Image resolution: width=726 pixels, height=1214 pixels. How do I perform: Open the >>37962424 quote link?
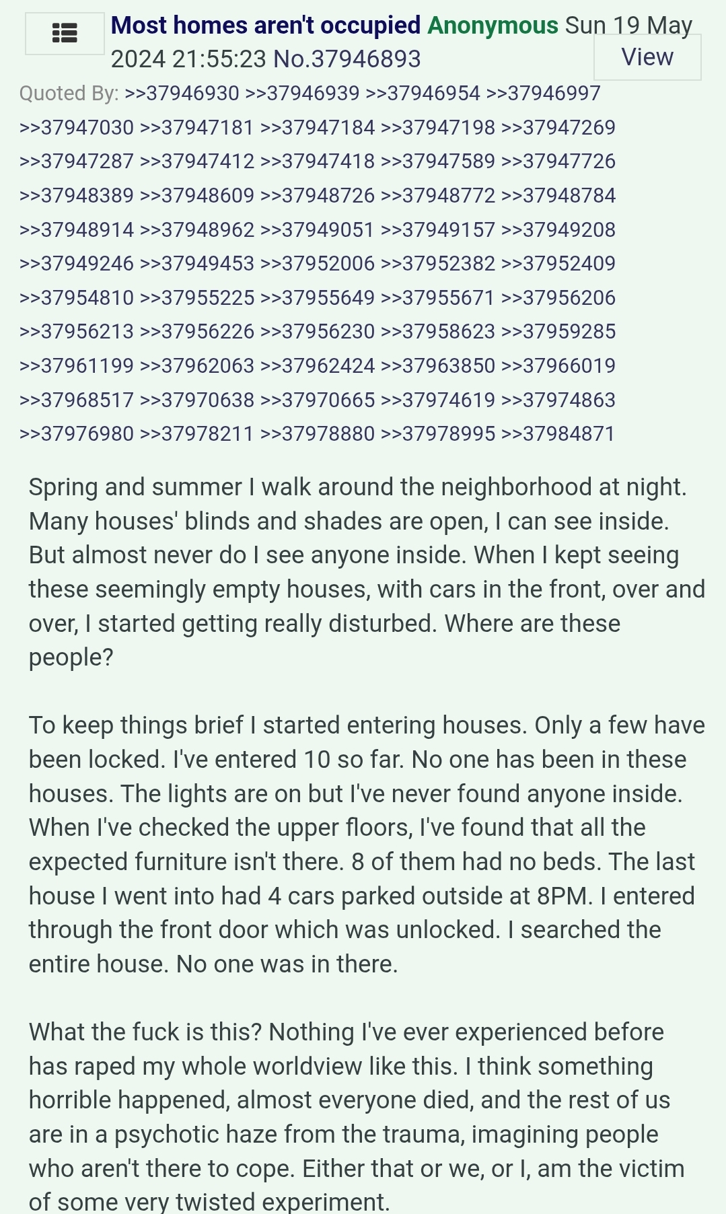pyautogui.click(x=317, y=365)
